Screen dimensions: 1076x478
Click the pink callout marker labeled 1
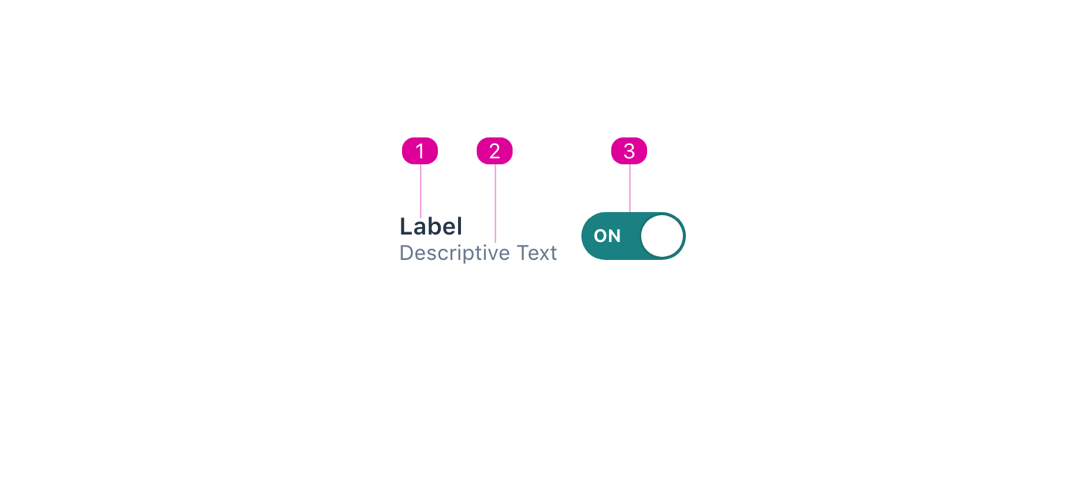click(x=421, y=151)
